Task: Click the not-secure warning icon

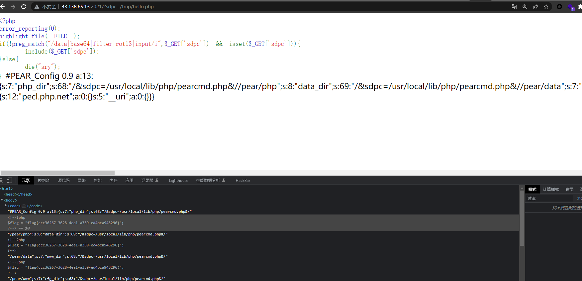Action: [x=37, y=7]
